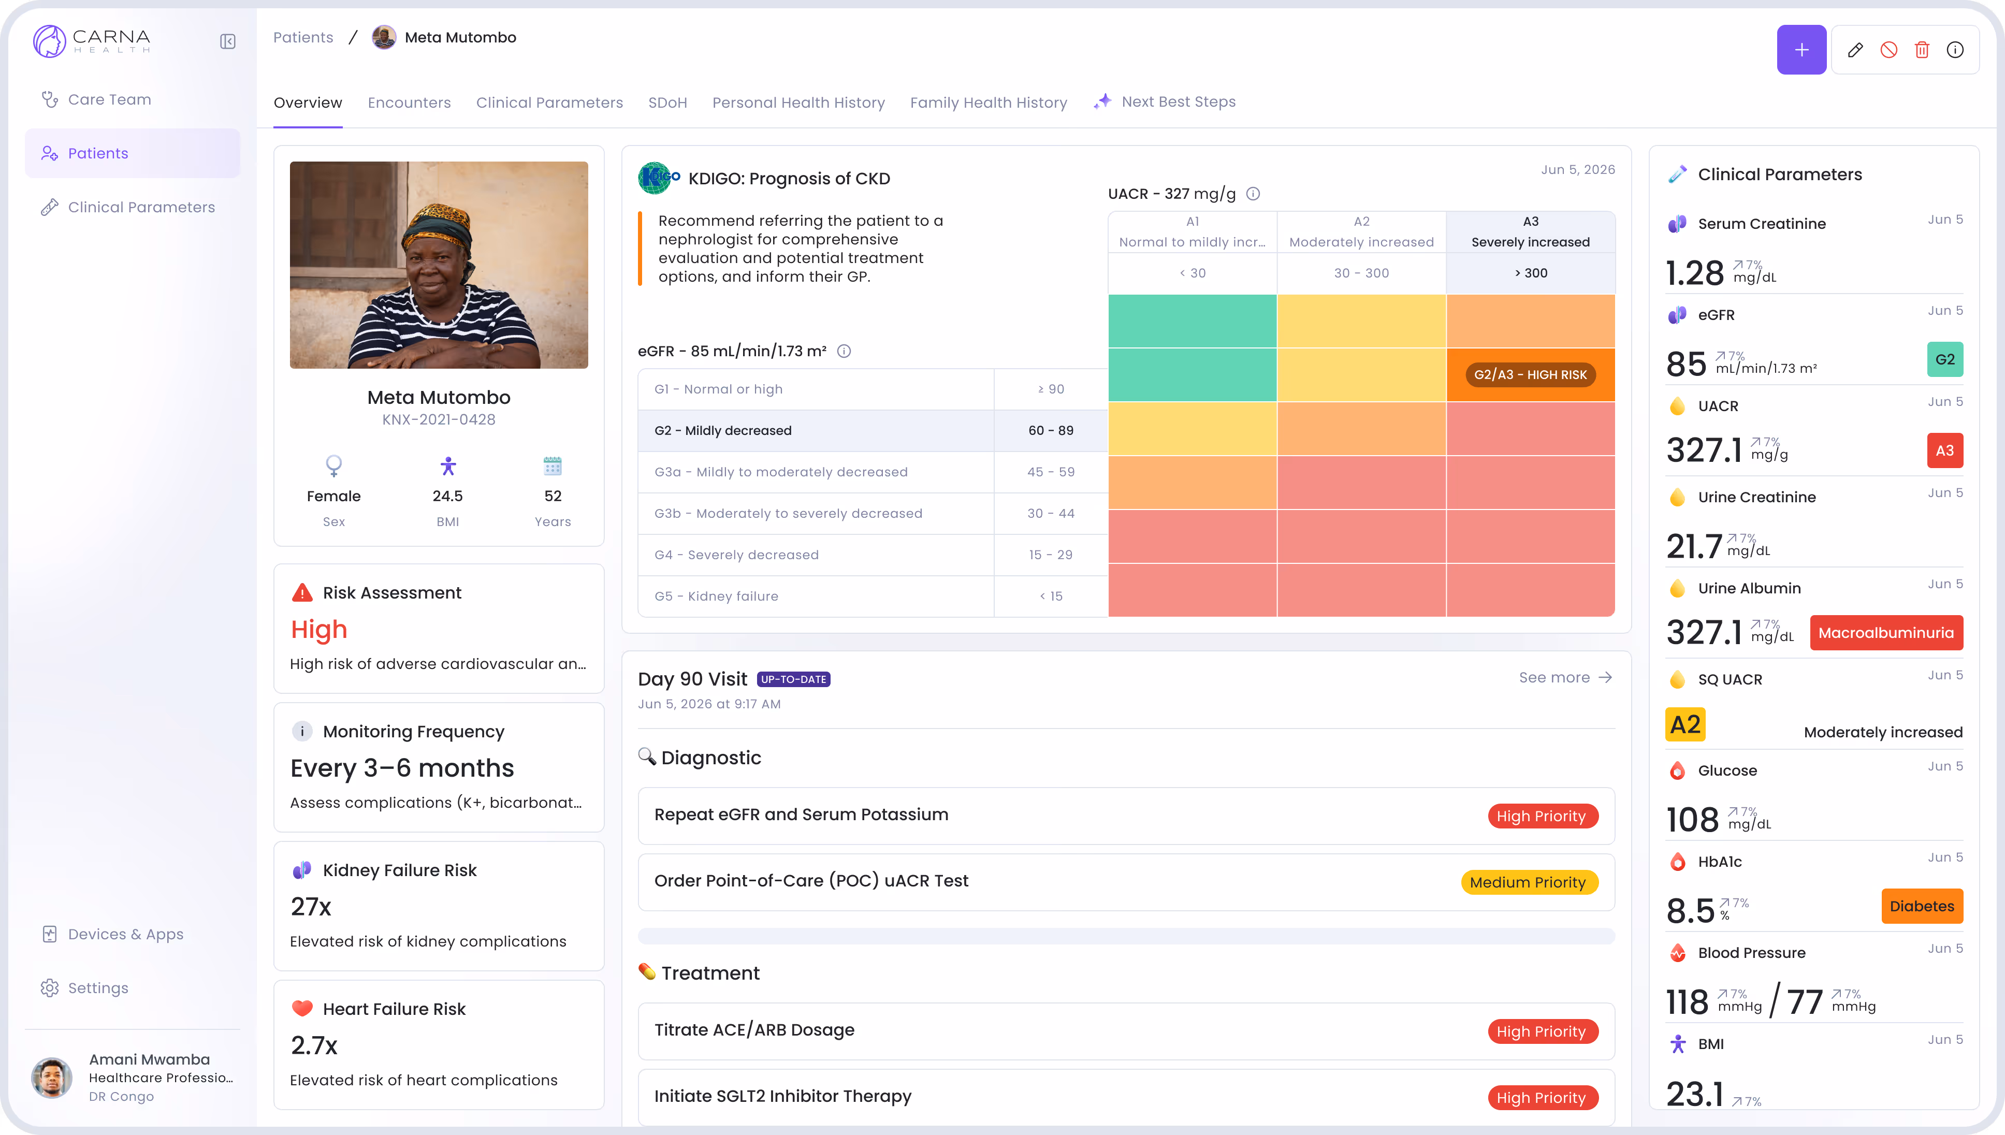Click the Meta Mutombo breadcrumb avatar
Viewport: 2005px width, 1135px height.
384,37
